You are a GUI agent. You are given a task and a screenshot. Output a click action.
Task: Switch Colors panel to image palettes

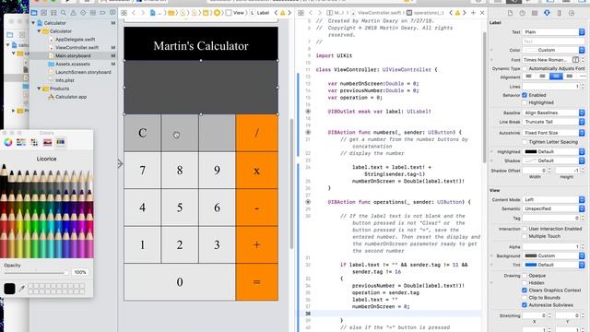[x=47, y=142]
